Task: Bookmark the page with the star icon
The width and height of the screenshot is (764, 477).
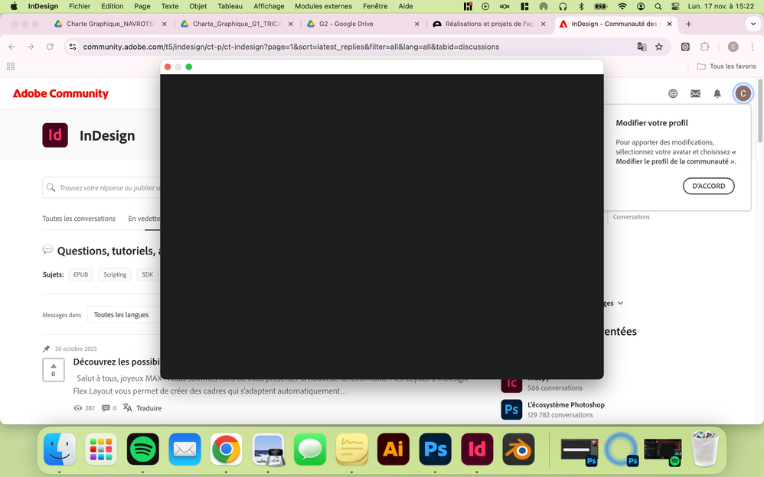Action: 659,47
